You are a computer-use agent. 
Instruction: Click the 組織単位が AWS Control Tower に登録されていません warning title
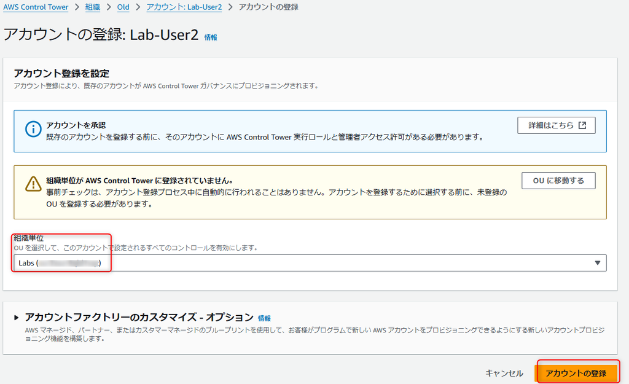[139, 181]
